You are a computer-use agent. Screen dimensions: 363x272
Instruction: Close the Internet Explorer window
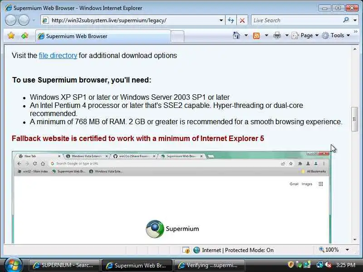tap(352, 8)
